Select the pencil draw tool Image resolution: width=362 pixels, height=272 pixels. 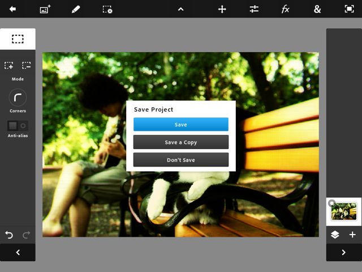(x=76, y=9)
